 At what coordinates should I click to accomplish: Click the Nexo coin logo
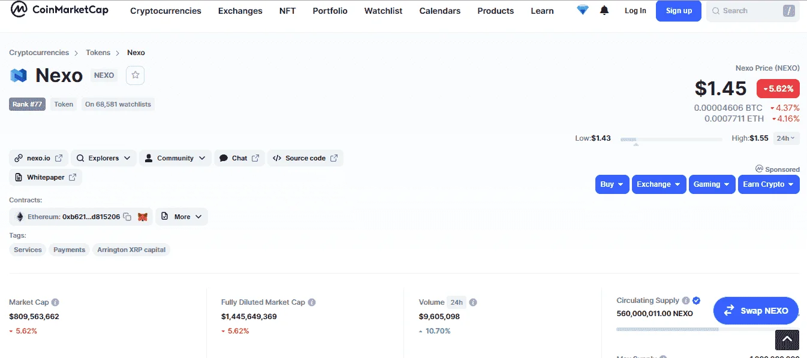19,75
